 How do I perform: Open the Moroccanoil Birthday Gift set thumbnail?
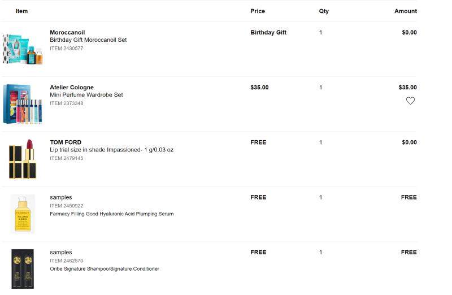[23, 49]
